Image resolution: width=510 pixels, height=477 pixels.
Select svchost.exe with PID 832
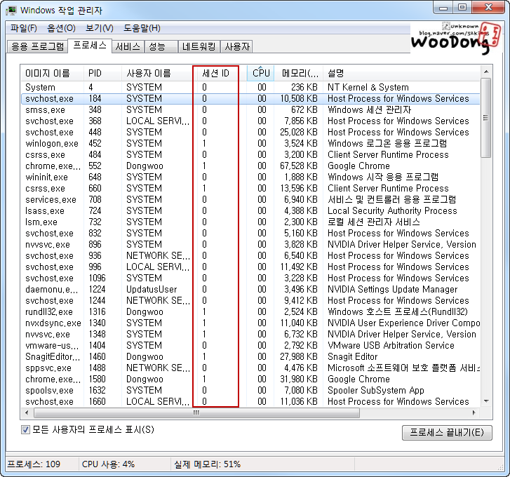pyautogui.click(x=250, y=233)
